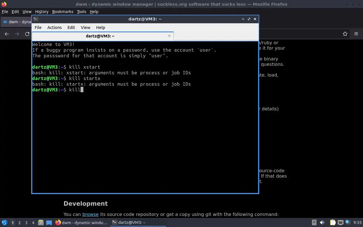This screenshot has height=227, width=363.
Task: Switch to virtual desktop 1
Action: (12, 223)
